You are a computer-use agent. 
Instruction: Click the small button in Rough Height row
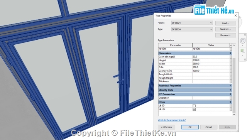231,78
